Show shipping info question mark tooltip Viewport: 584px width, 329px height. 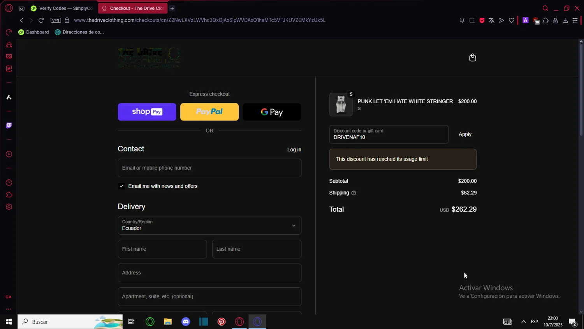pos(354,193)
